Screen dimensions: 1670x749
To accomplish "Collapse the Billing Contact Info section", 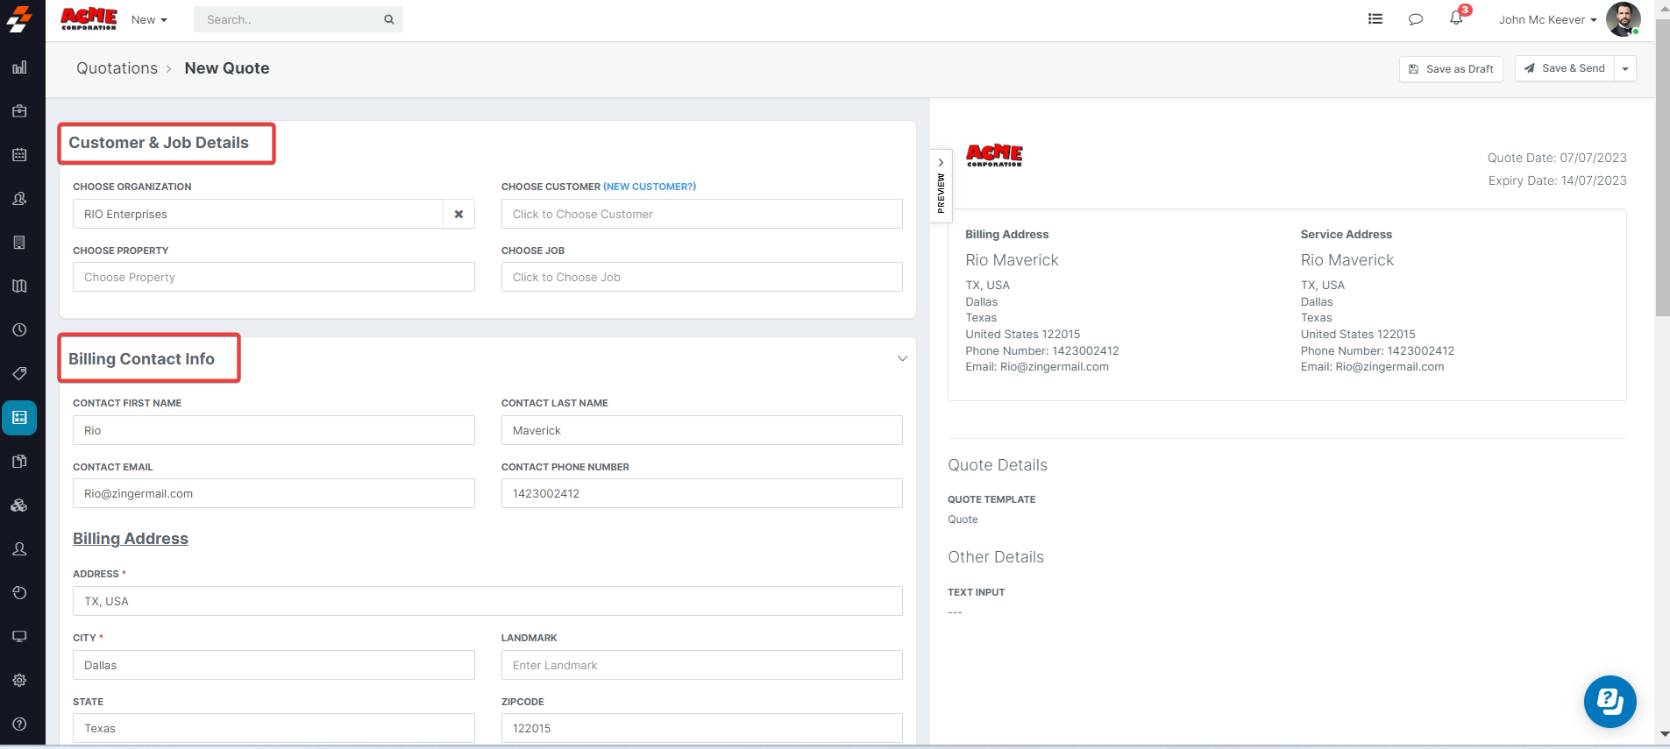I will pos(902,358).
